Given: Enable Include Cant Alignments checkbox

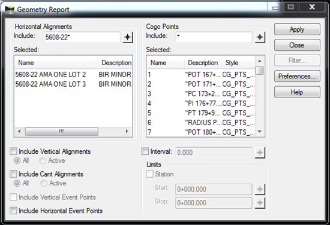Looking at the screenshot, I should point(13,174).
